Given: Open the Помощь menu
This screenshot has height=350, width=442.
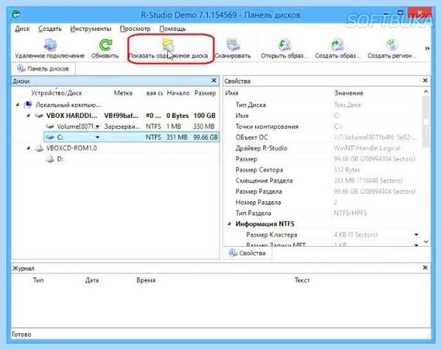Looking at the screenshot, I should 172,29.
